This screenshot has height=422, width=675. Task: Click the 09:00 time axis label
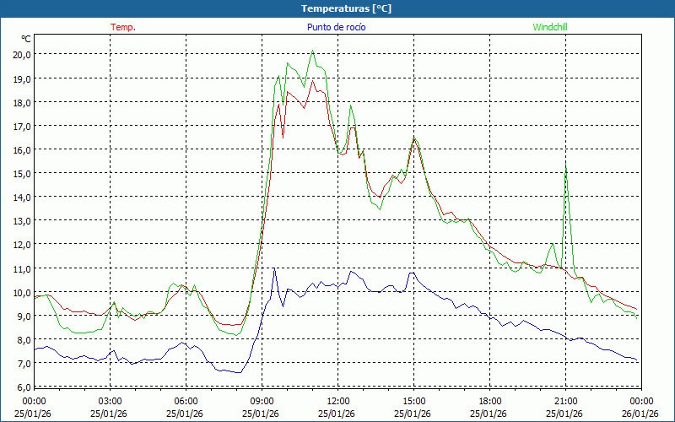click(262, 401)
